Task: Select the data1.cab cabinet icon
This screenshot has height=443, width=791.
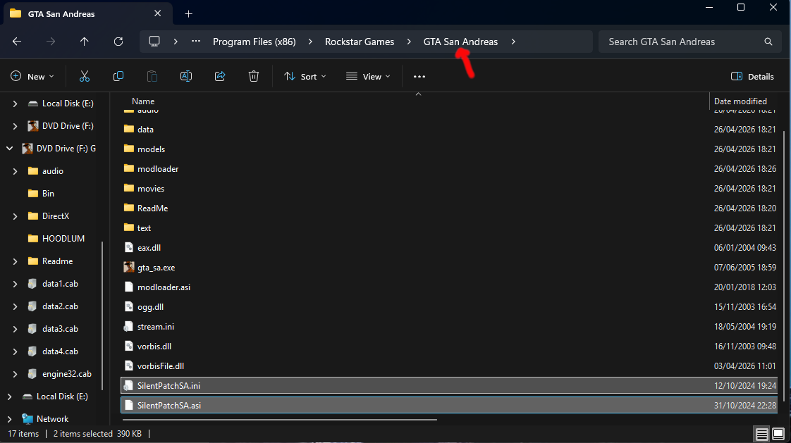Action: (33, 284)
